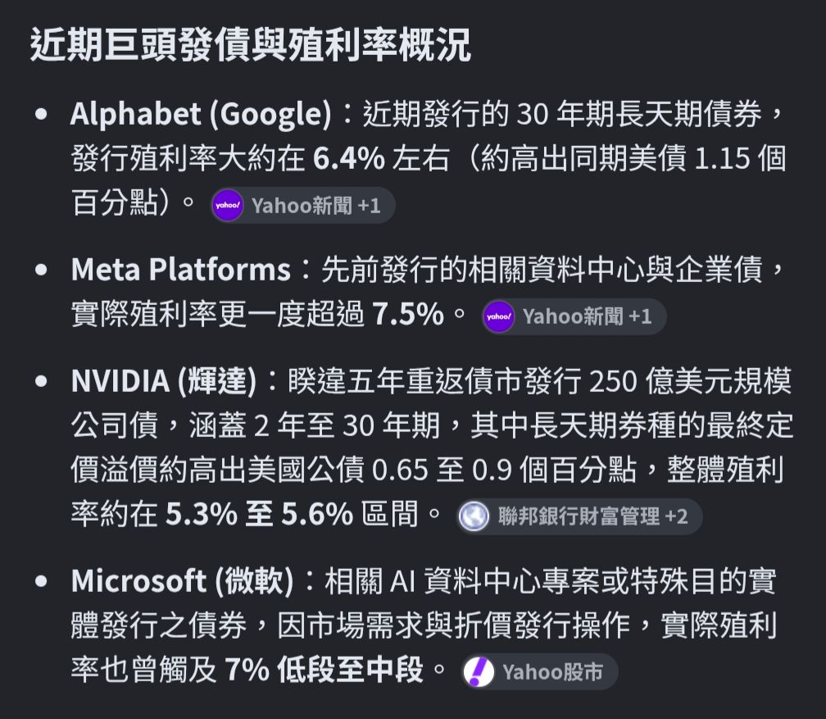This screenshot has height=719, width=826.
Task: Select the bold Alphabet (Google) title
Action: click(201, 114)
